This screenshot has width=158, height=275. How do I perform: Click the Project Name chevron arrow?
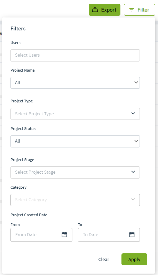coord(136,82)
